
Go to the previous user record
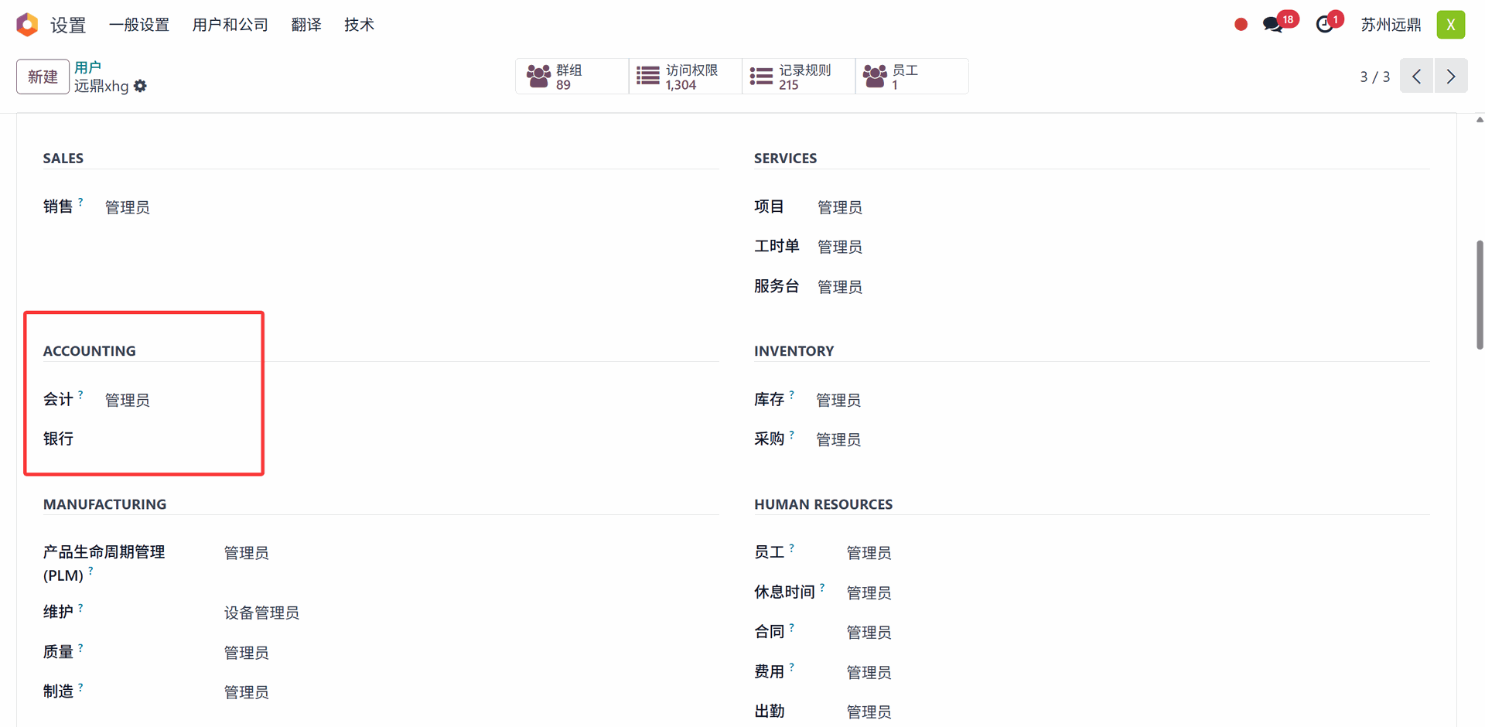coord(1417,77)
